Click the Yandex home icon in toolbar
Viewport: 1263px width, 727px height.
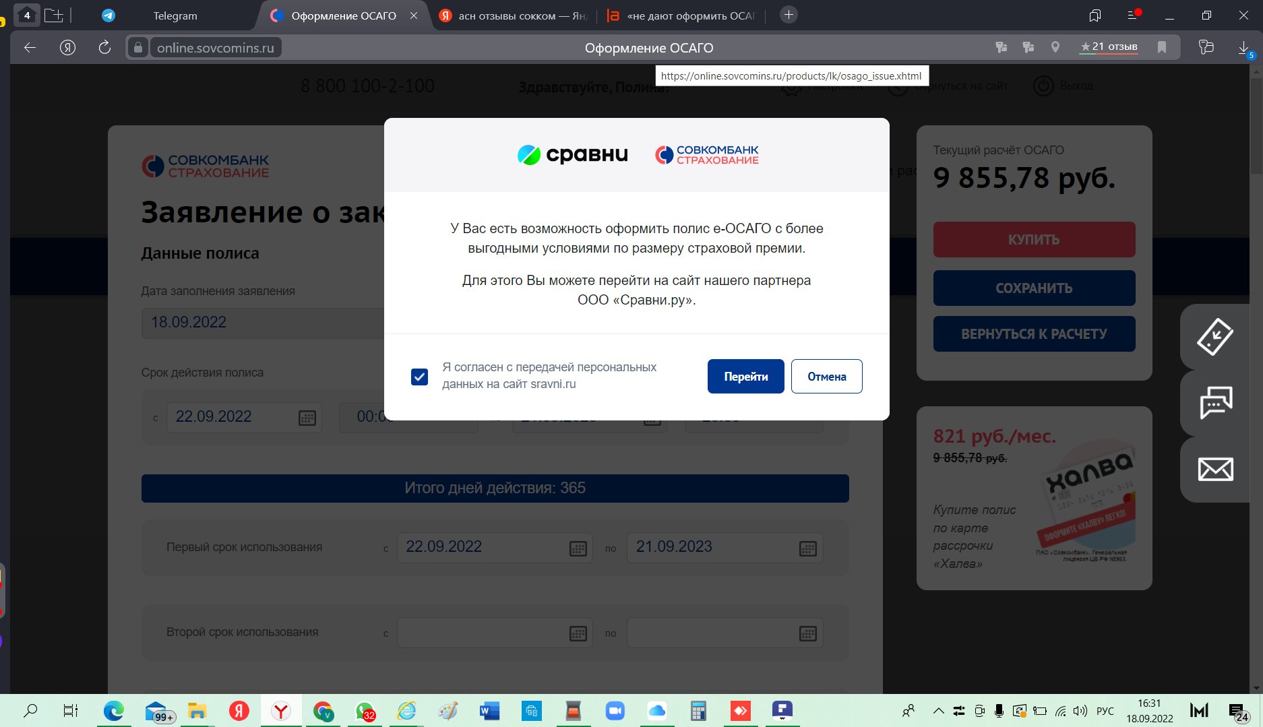point(67,47)
